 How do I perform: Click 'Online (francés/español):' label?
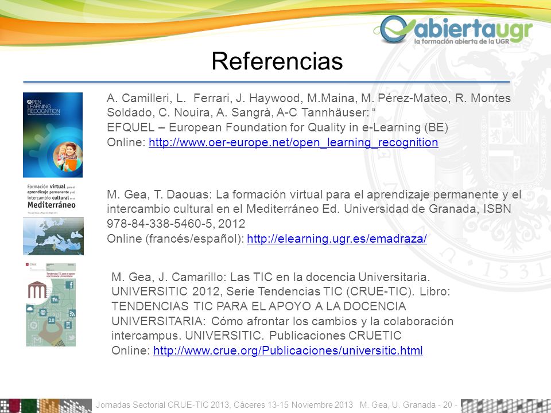(176, 239)
